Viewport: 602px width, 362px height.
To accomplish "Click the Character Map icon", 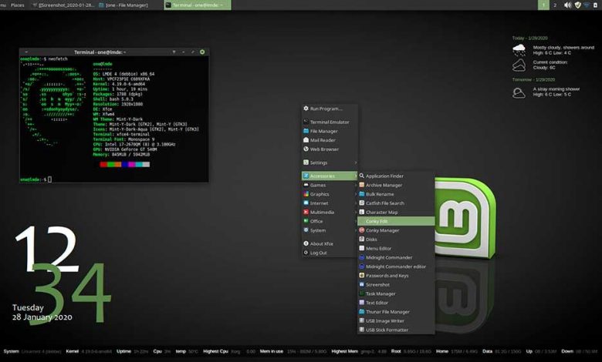I will 362,212.
